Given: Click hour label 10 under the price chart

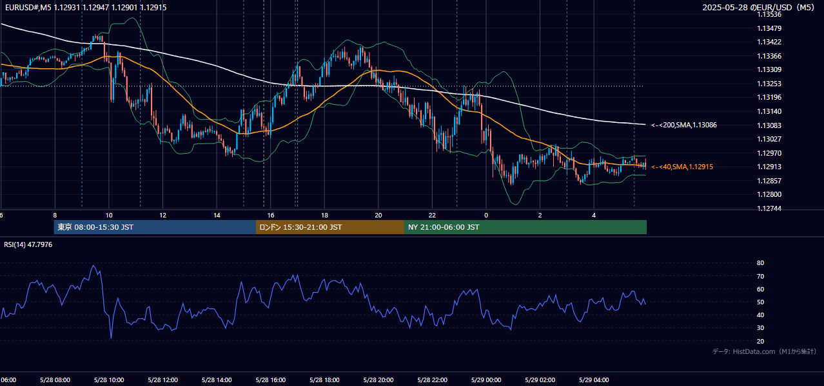Looking at the screenshot, I should point(109,215).
